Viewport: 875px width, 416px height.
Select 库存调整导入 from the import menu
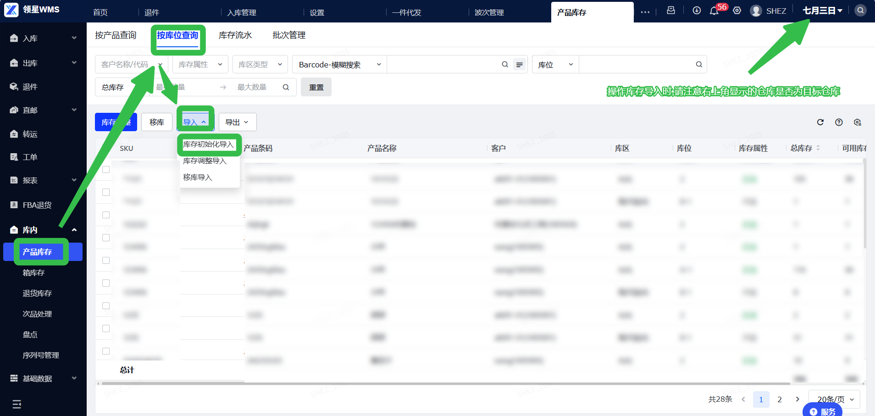pyautogui.click(x=205, y=161)
